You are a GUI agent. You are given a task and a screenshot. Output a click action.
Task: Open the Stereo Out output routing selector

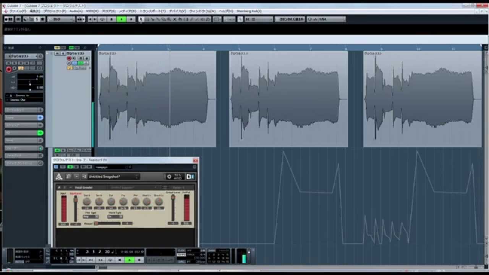pos(24,100)
